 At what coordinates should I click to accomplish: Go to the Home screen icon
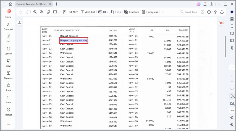(x=11, y=4)
